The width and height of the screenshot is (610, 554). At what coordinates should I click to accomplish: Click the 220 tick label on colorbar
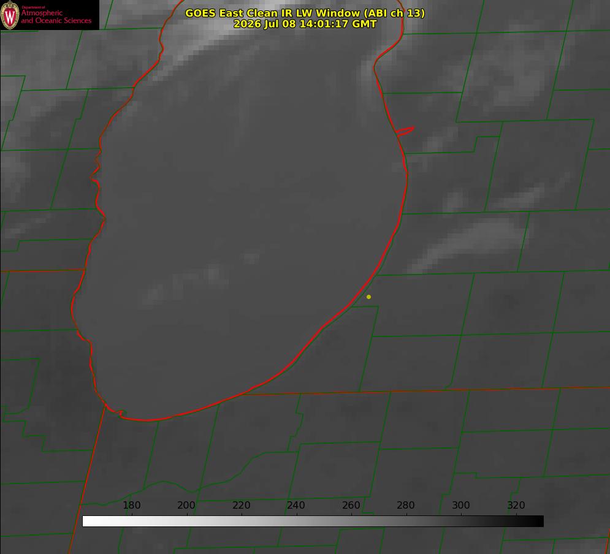[241, 505]
